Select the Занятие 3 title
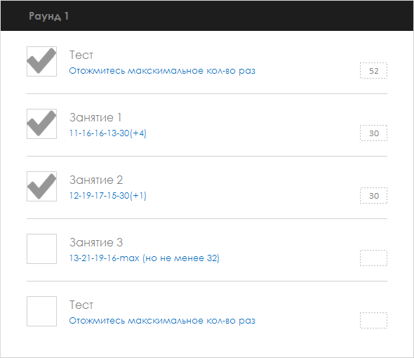The width and height of the screenshot is (414, 358). (96, 243)
